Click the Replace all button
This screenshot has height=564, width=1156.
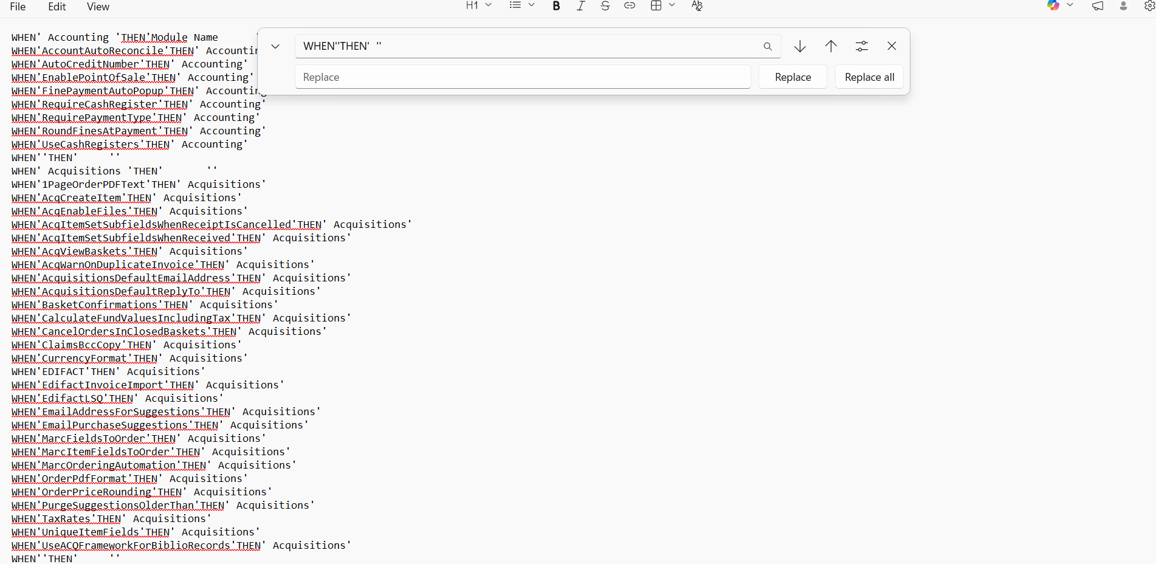(x=869, y=77)
